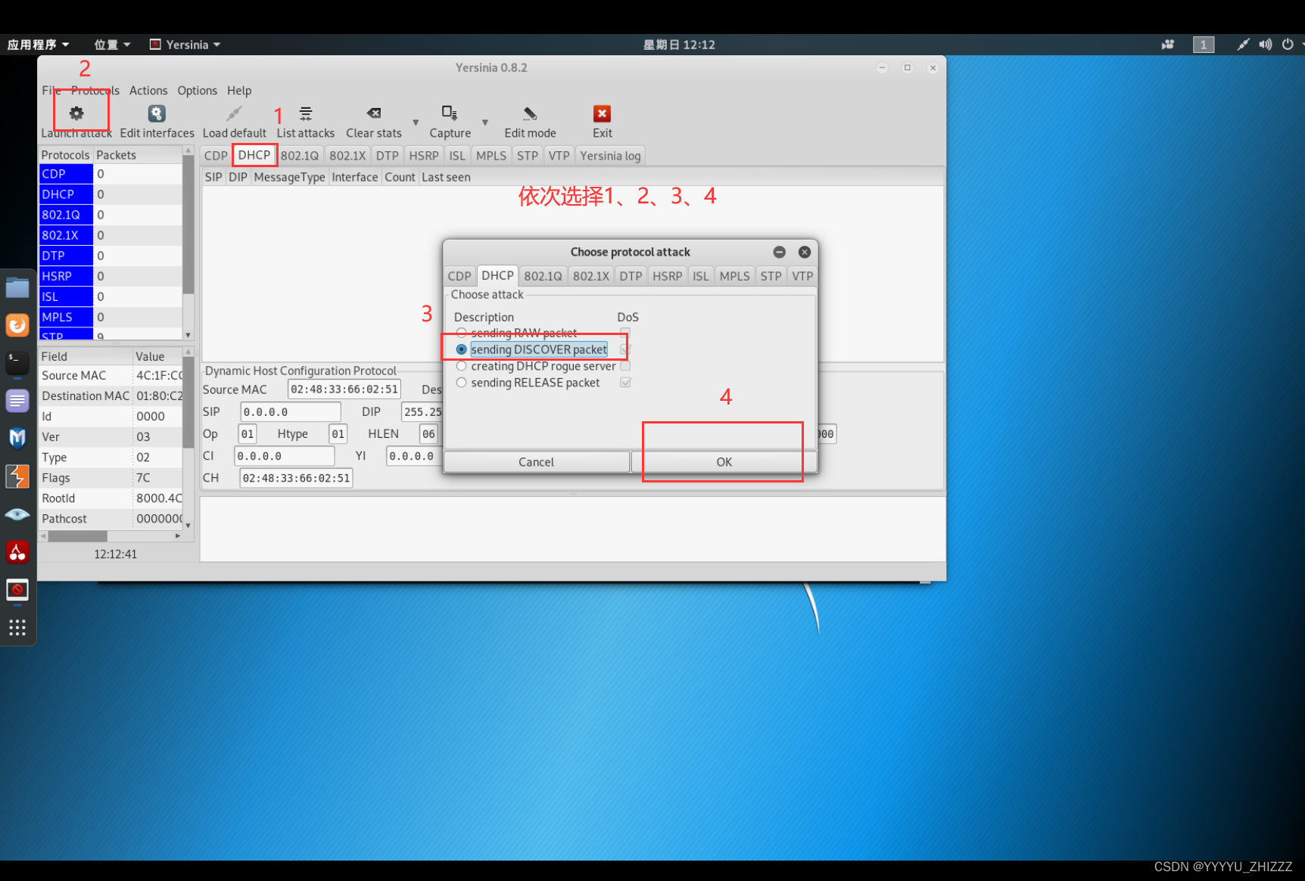Open the Options menu
This screenshot has height=881, width=1305.
point(197,90)
